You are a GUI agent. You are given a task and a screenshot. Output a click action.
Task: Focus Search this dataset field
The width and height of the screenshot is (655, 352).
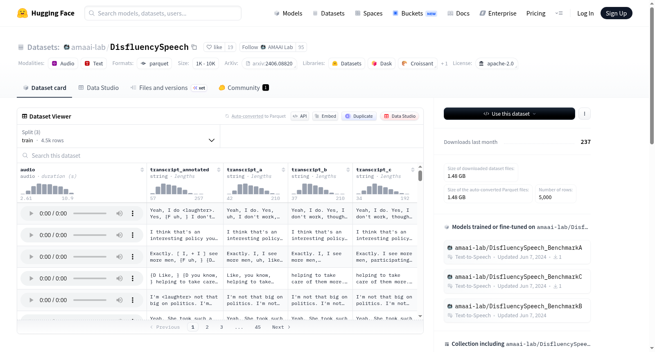220,156
